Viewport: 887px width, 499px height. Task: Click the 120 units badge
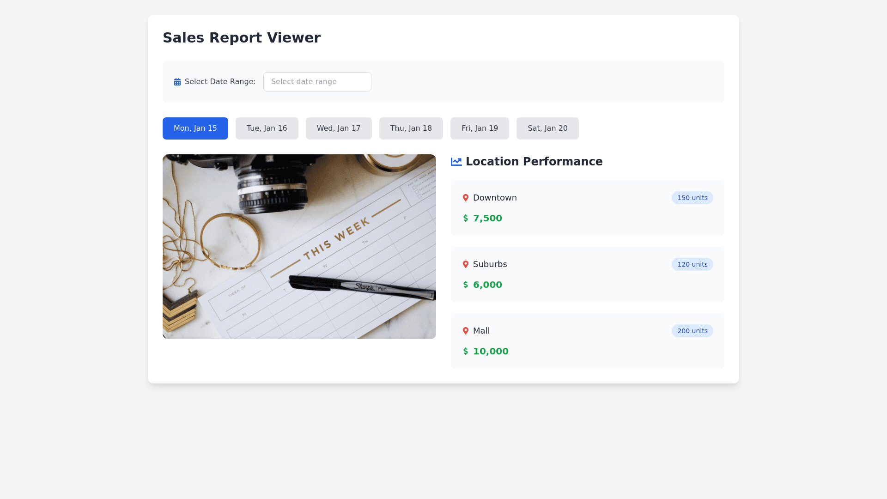tap(692, 264)
